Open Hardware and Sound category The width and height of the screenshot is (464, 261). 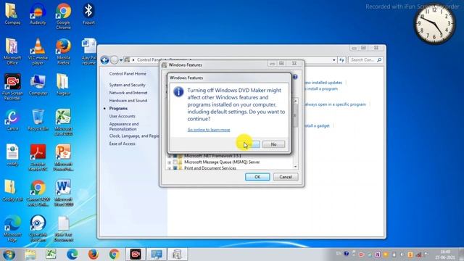128,101
